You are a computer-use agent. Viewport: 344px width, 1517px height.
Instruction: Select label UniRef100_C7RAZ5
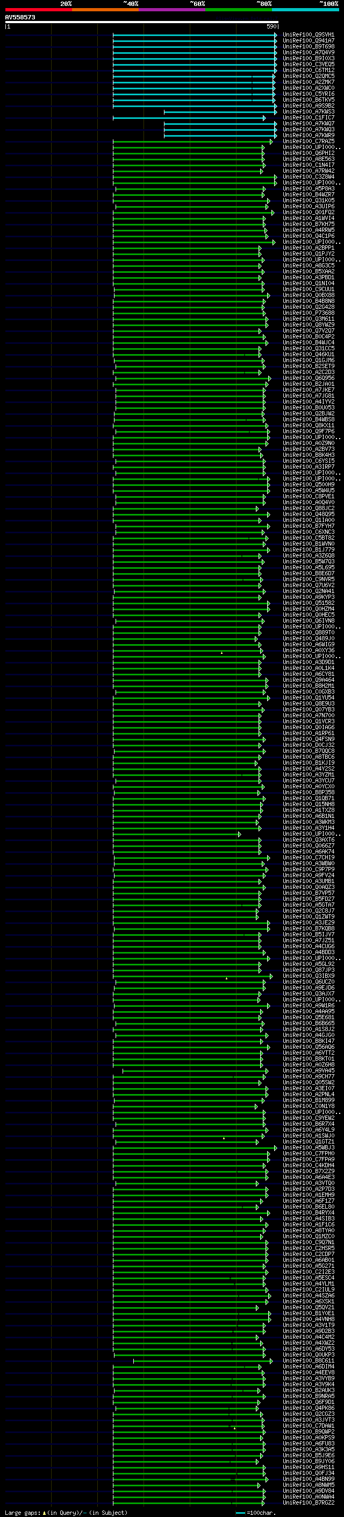(x=309, y=142)
